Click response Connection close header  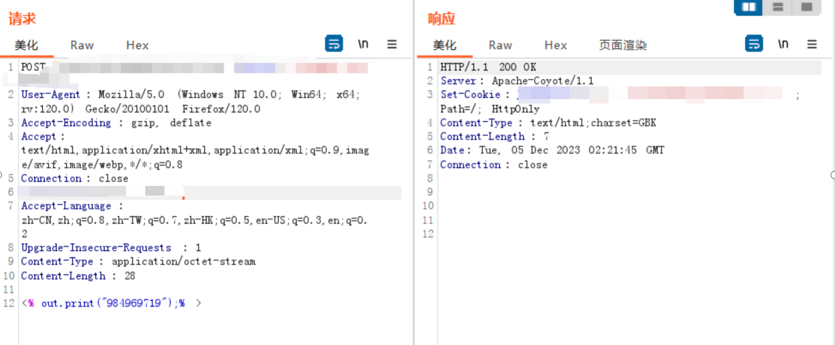[x=494, y=165]
